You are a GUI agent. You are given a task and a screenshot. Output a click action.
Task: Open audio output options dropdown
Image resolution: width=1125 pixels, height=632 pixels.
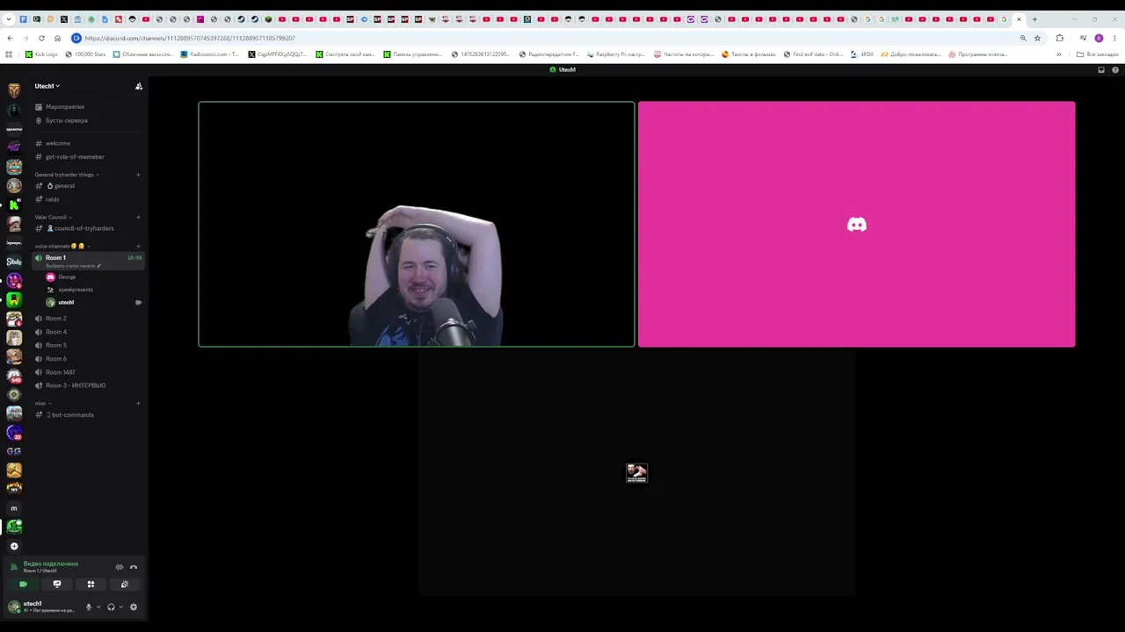tap(120, 607)
